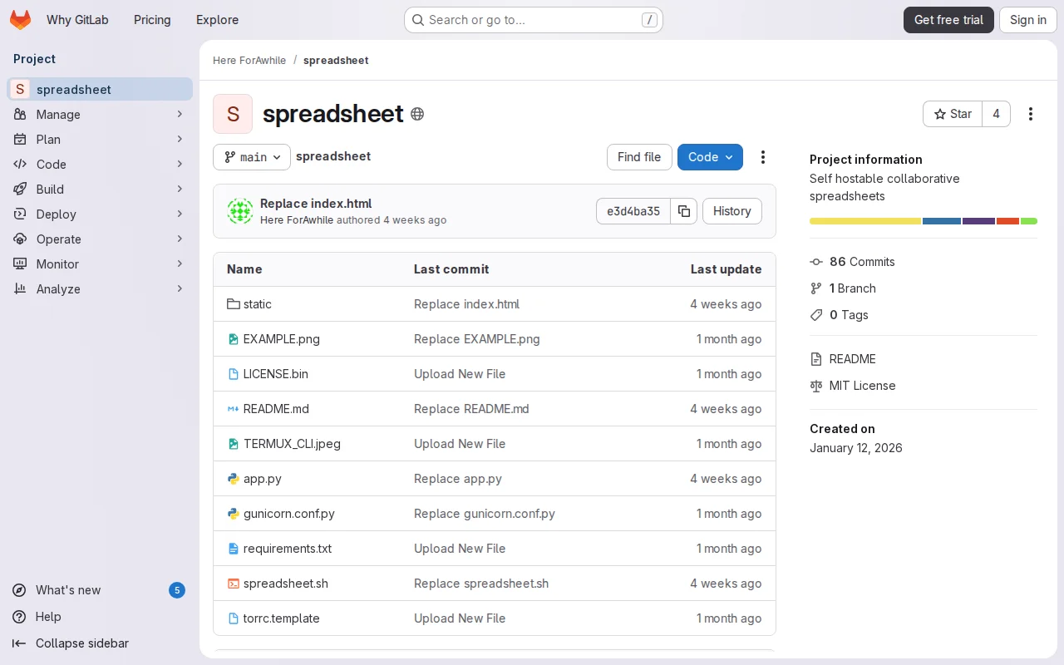Image resolution: width=1064 pixels, height=665 pixels.
Task: Click the spreadsheet.sh shell file icon
Action: coord(234,584)
